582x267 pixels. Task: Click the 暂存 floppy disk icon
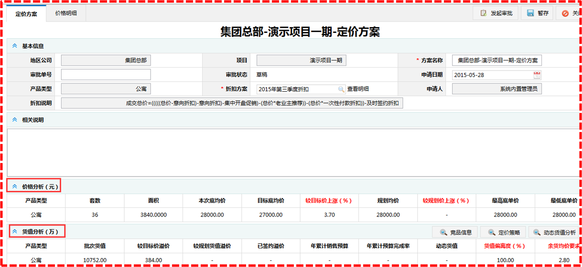[x=530, y=13]
